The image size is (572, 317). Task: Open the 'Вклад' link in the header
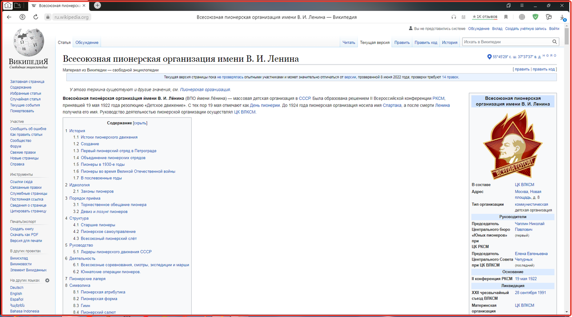click(497, 29)
